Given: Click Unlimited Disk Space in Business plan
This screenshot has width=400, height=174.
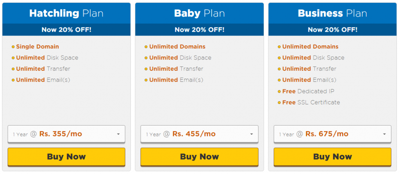Looking at the screenshot, I should click(x=313, y=58).
